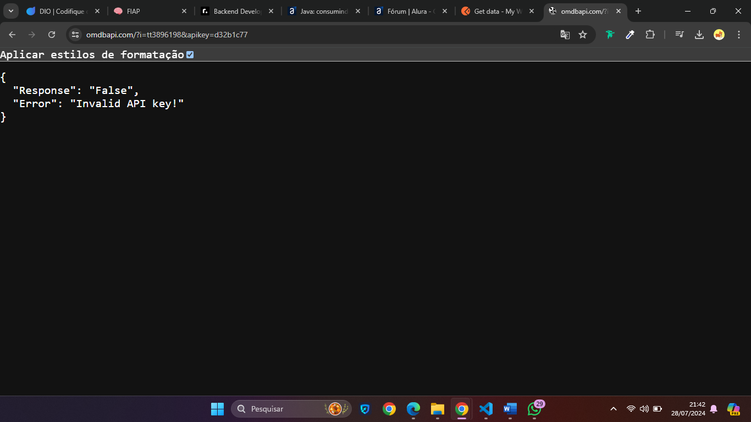Open the eyedropper color picker extension
The image size is (751, 422).
[630, 35]
